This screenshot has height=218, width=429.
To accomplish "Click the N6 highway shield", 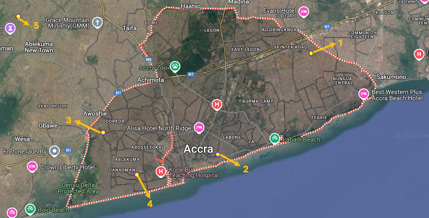I will [148, 60].
